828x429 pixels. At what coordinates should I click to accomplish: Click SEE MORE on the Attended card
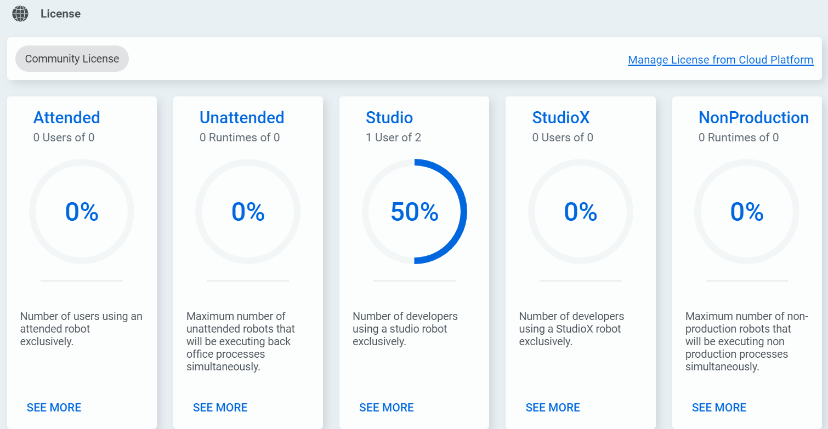click(x=54, y=408)
